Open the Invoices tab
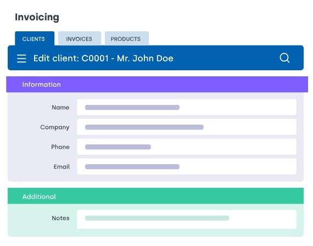This screenshot has height=246, width=313. [x=80, y=39]
